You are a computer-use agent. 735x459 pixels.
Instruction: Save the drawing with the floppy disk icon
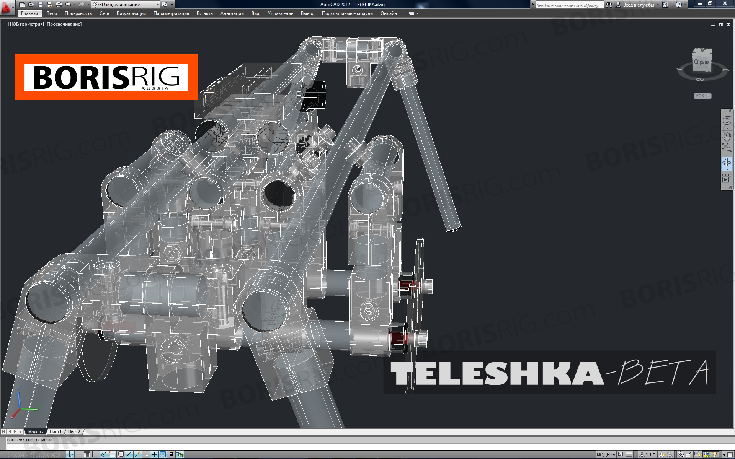point(40,5)
